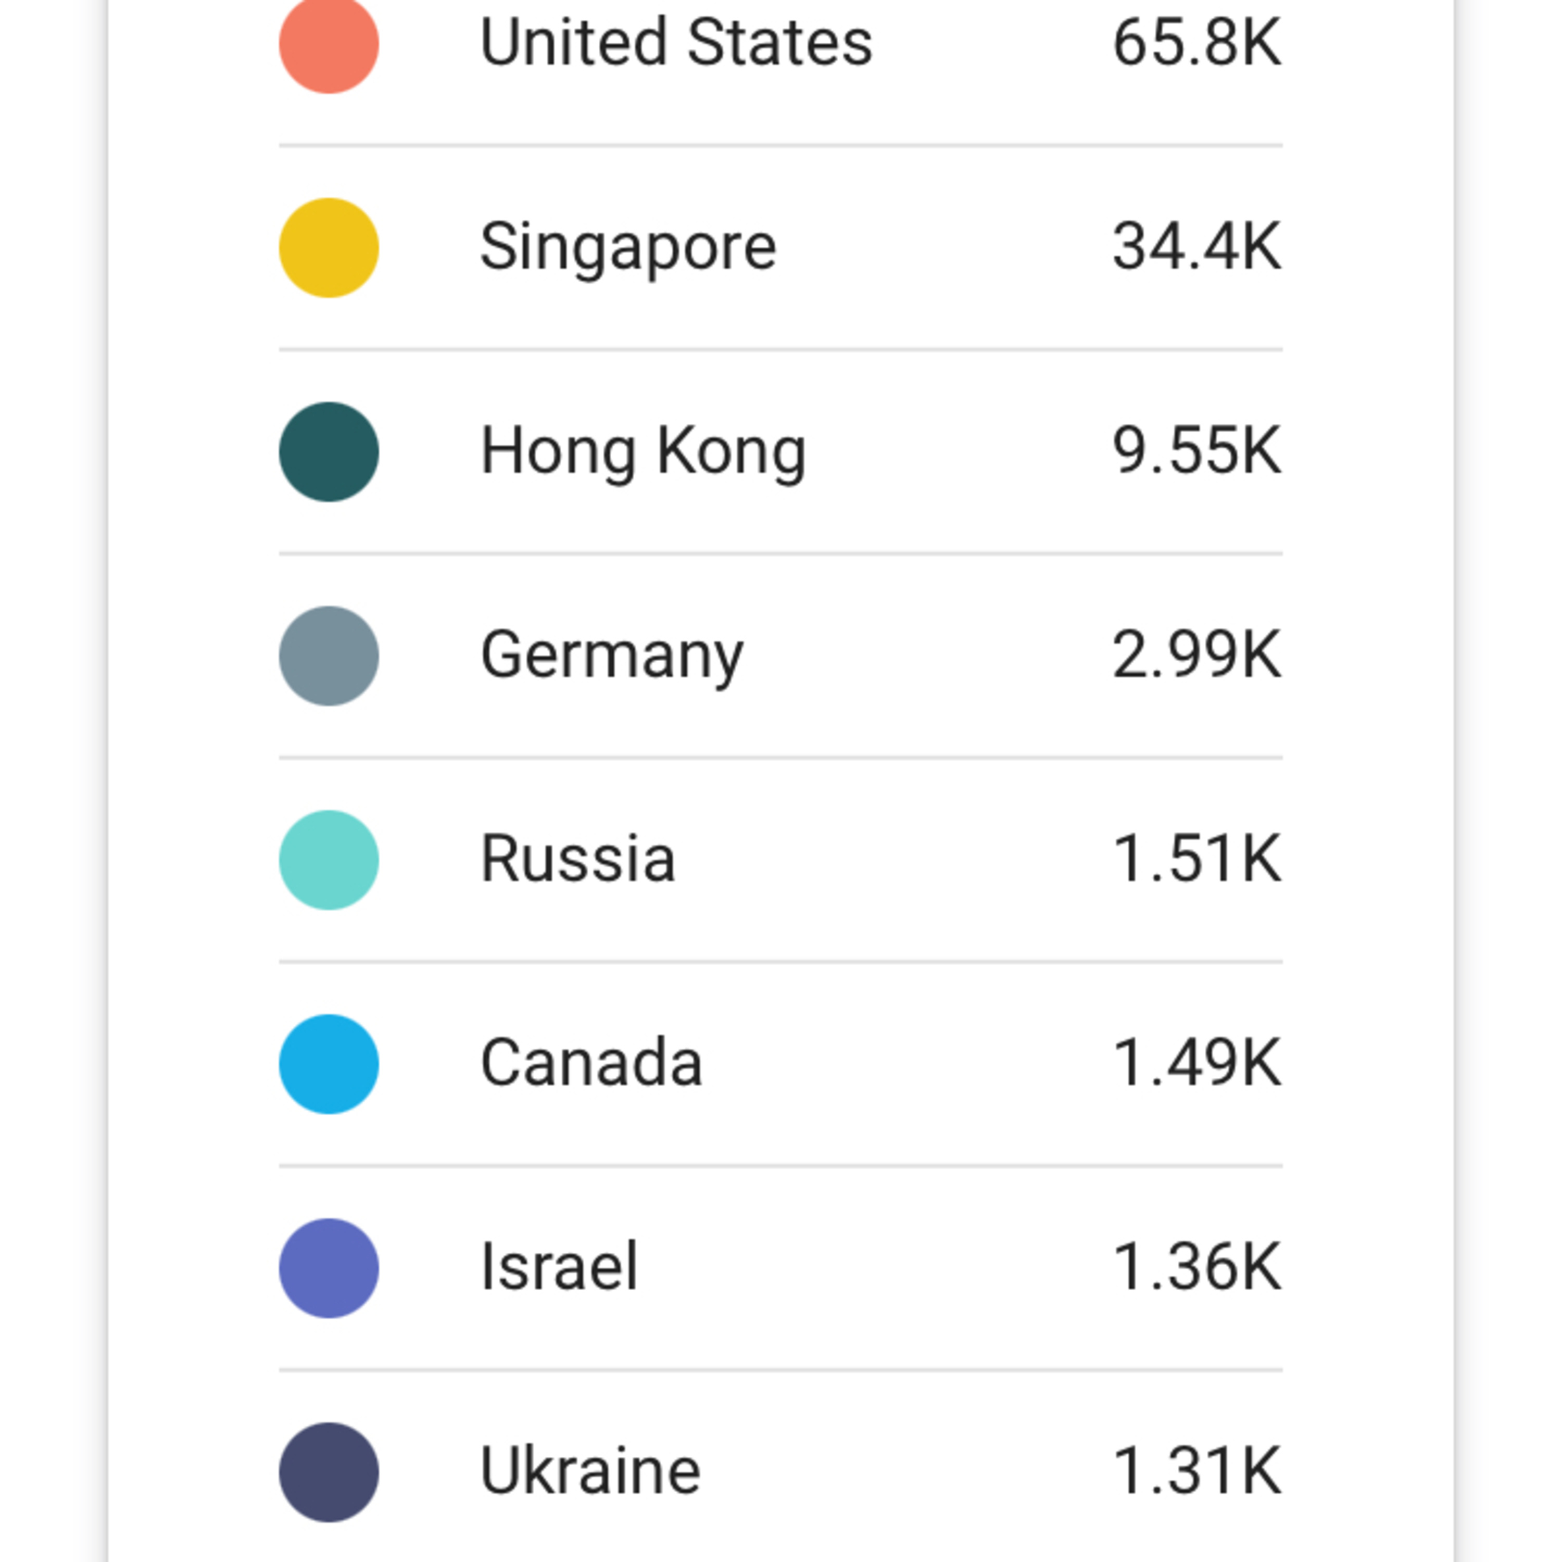This screenshot has height=1562, width=1562.
Task: Click the bright blue Canada dot
Action: [x=328, y=1064]
